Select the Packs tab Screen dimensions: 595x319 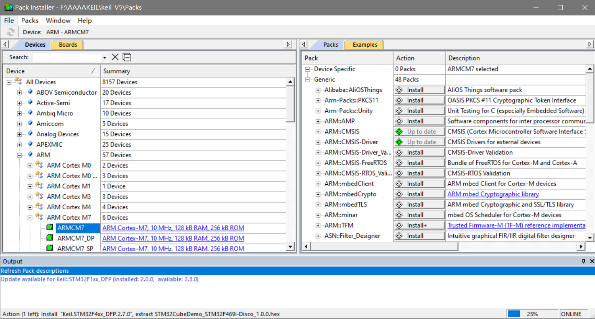(330, 45)
